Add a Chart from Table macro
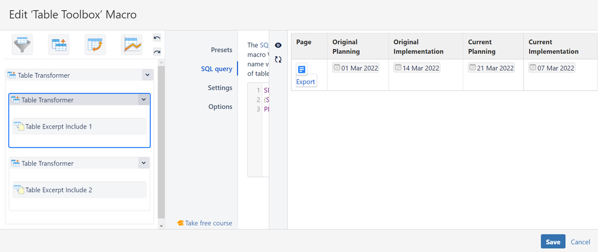Viewport: 598px width, 252px height. (x=132, y=45)
